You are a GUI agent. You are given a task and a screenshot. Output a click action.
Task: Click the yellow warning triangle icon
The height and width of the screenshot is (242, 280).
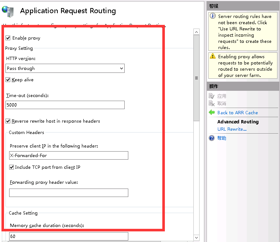tap(212, 56)
